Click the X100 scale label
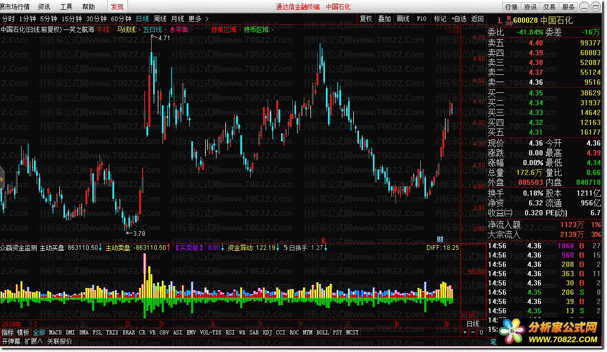The height and width of the screenshot is (352, 607). (469, 315)
